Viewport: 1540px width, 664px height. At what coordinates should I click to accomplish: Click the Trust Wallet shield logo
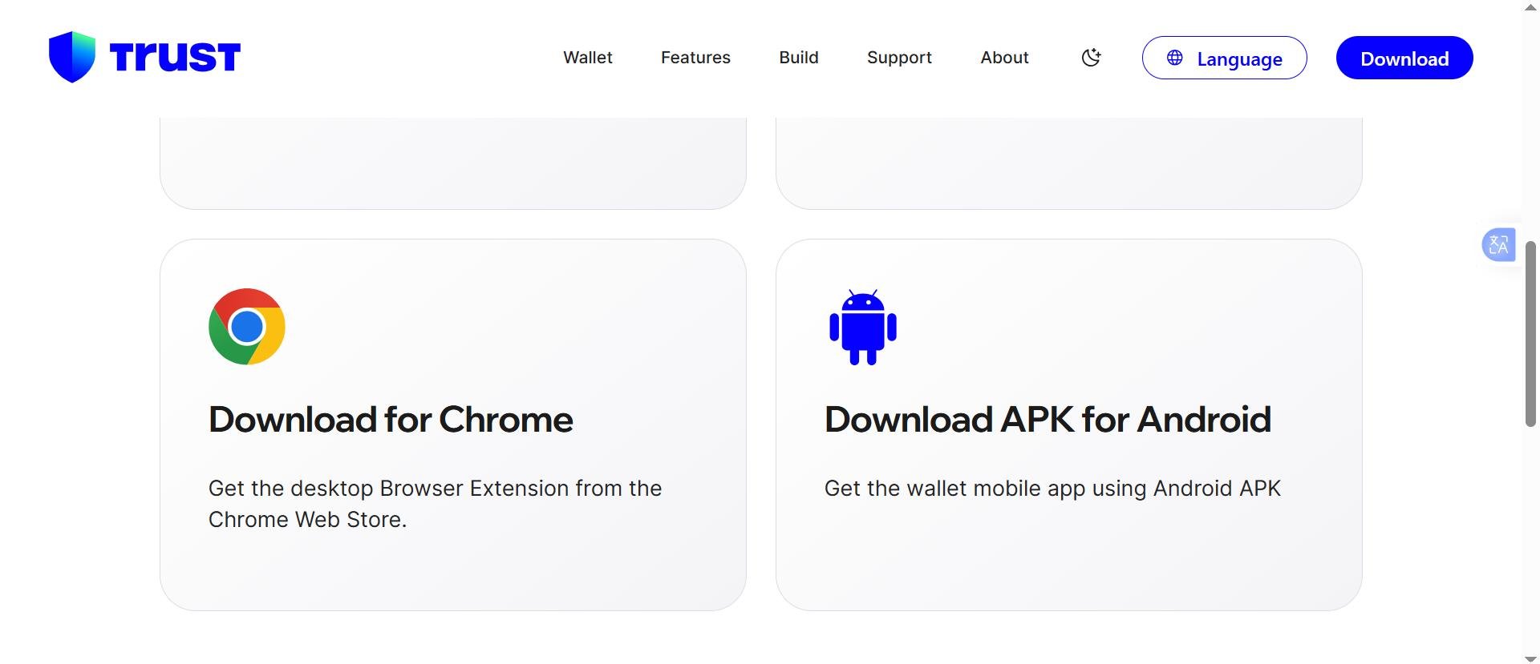pos(72,57)
